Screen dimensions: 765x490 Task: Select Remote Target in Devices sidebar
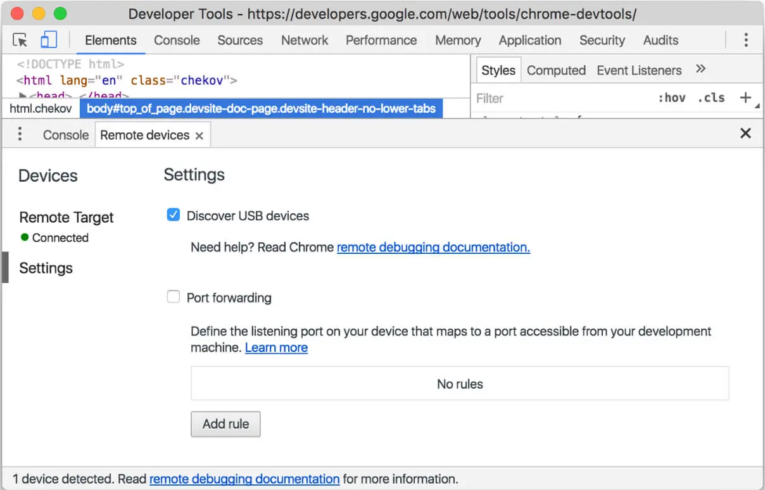[x=66, y=217]
